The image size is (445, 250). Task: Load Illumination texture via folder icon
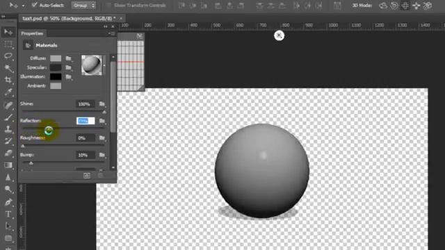tap(68, 76)
